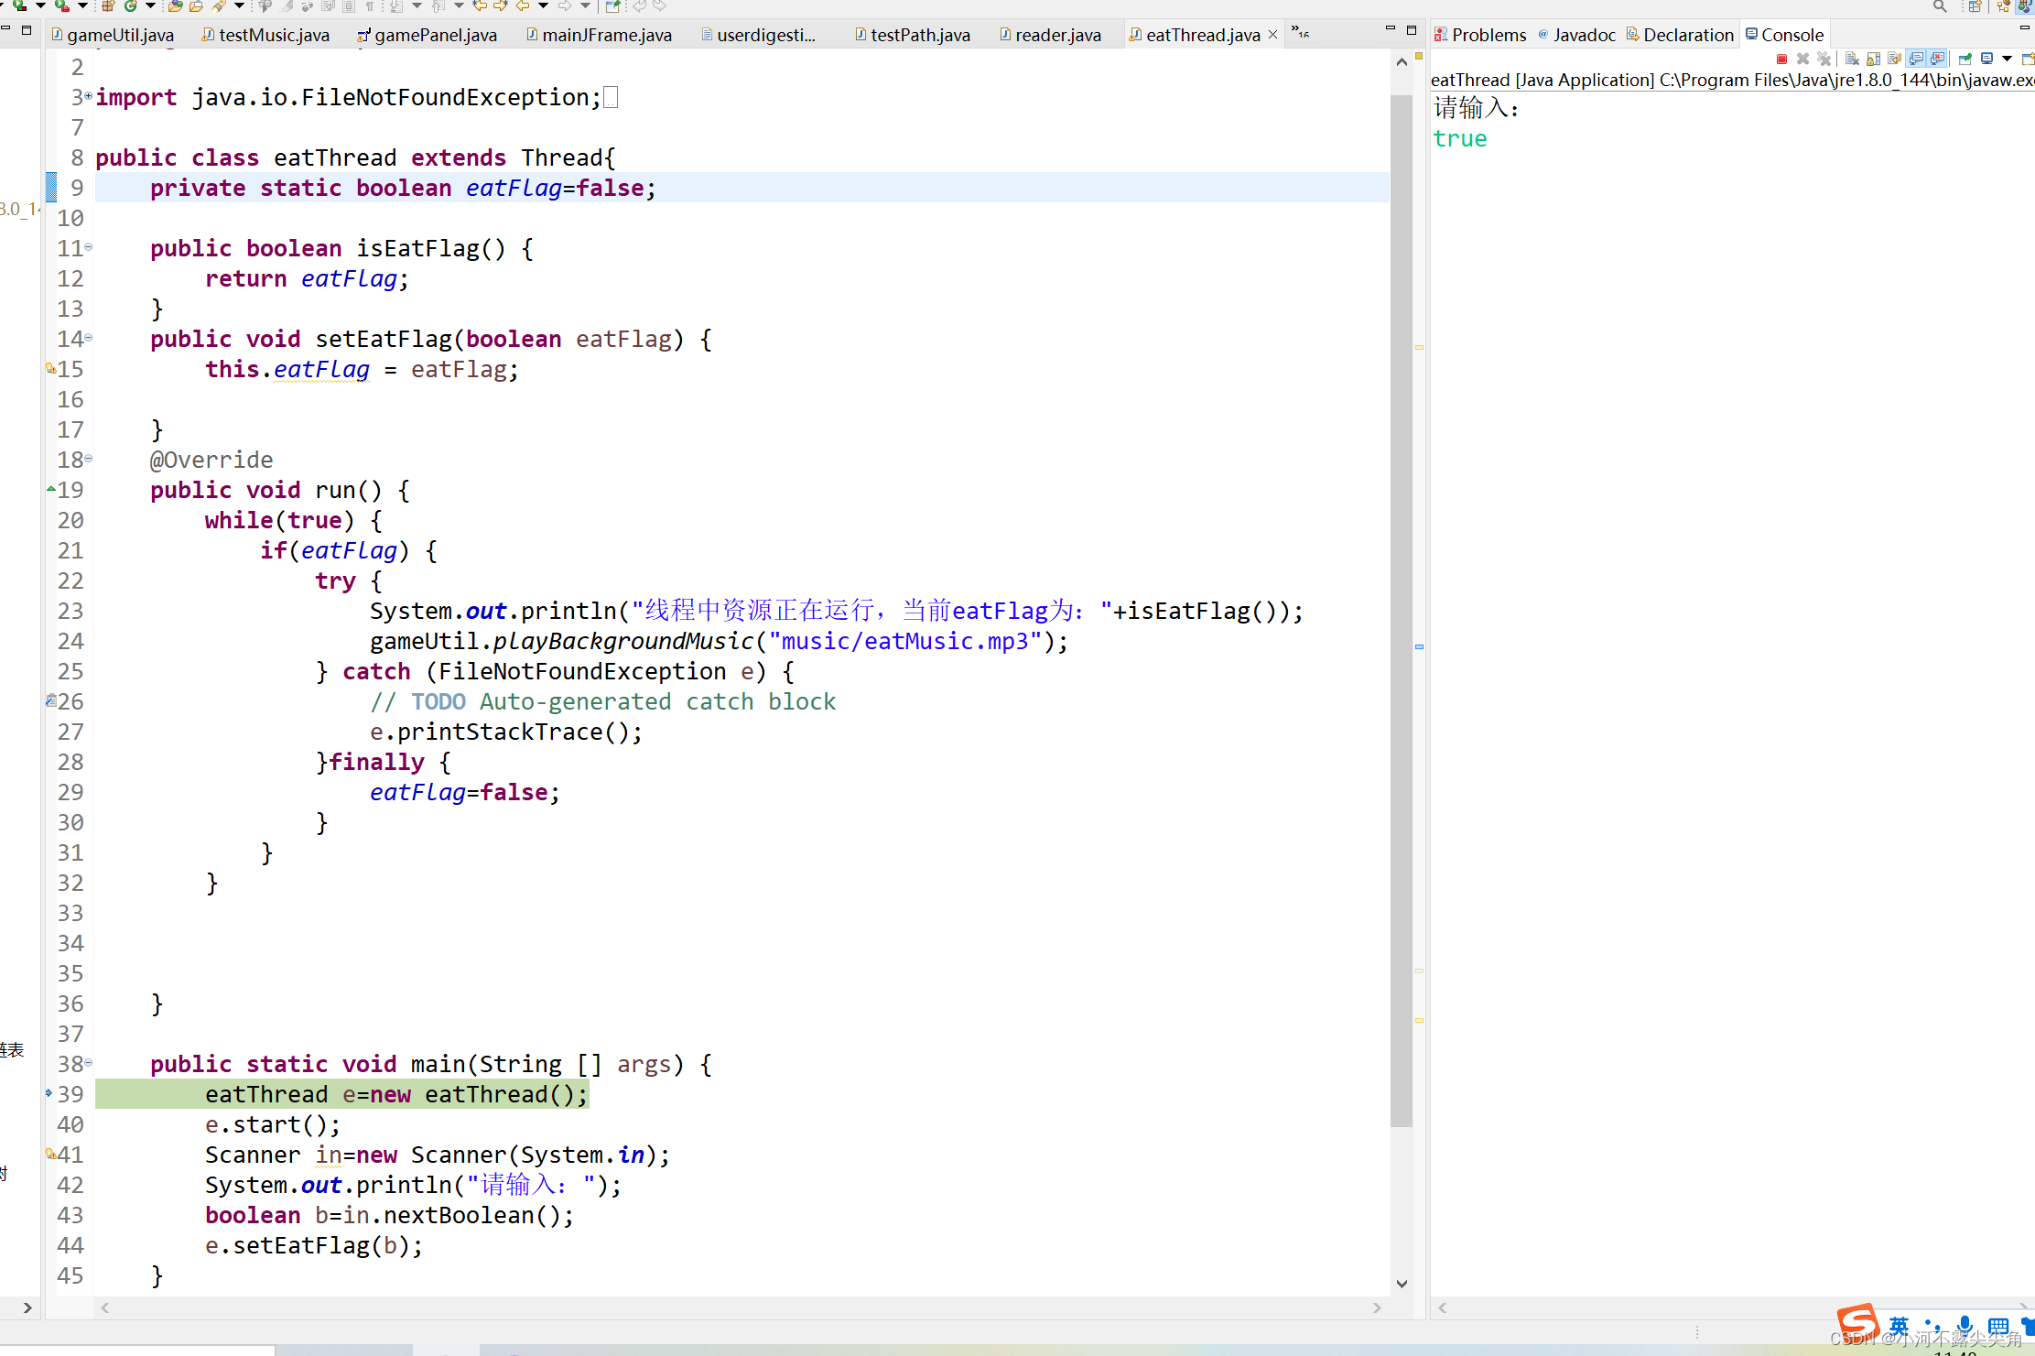Screen dimensions: 2035x1356
Task: Click the search magnifier icon in toolbar
Action: click(1939, 6)
